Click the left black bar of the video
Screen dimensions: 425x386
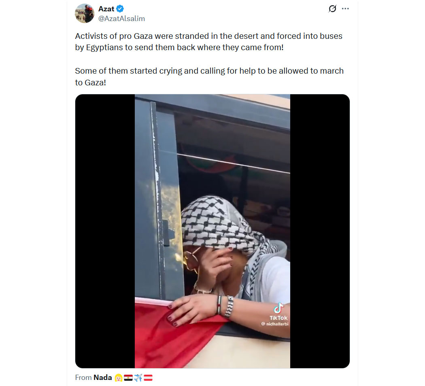pyautogui.click(x=105, y=231)
